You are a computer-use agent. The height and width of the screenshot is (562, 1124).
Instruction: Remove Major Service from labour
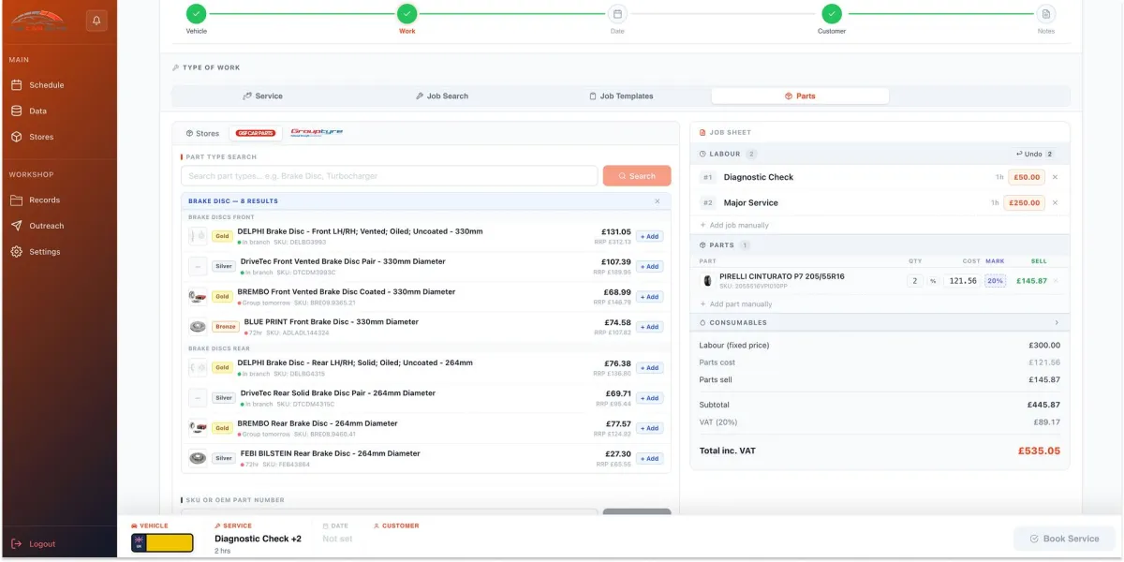(x=1055, y=202)
